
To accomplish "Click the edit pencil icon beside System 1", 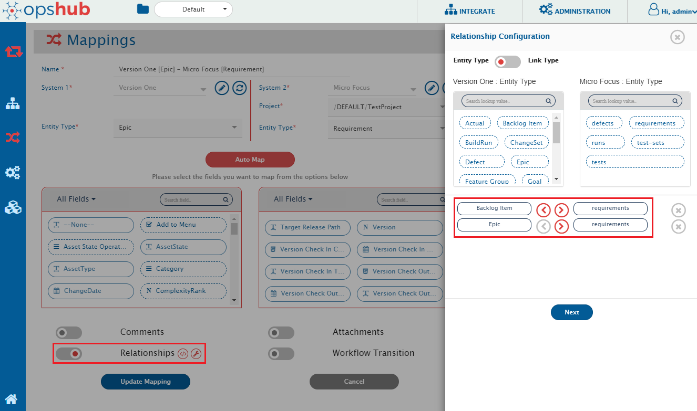I will pyautogui.click(x=222, y=88).
